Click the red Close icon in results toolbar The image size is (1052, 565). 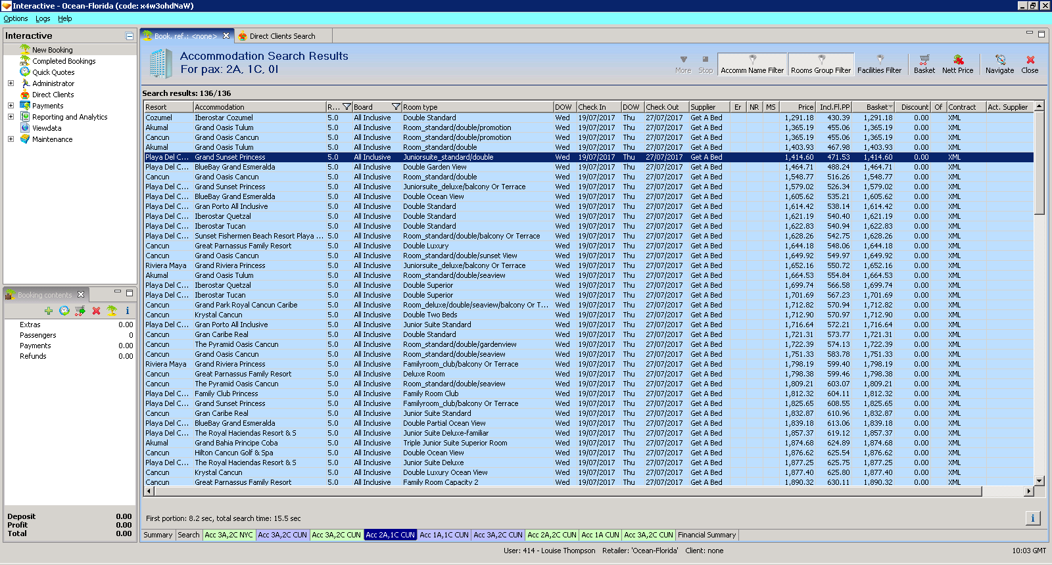coord(1030,64)
